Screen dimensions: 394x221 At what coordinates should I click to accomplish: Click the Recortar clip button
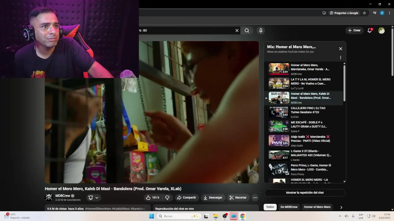coord(238,198)
